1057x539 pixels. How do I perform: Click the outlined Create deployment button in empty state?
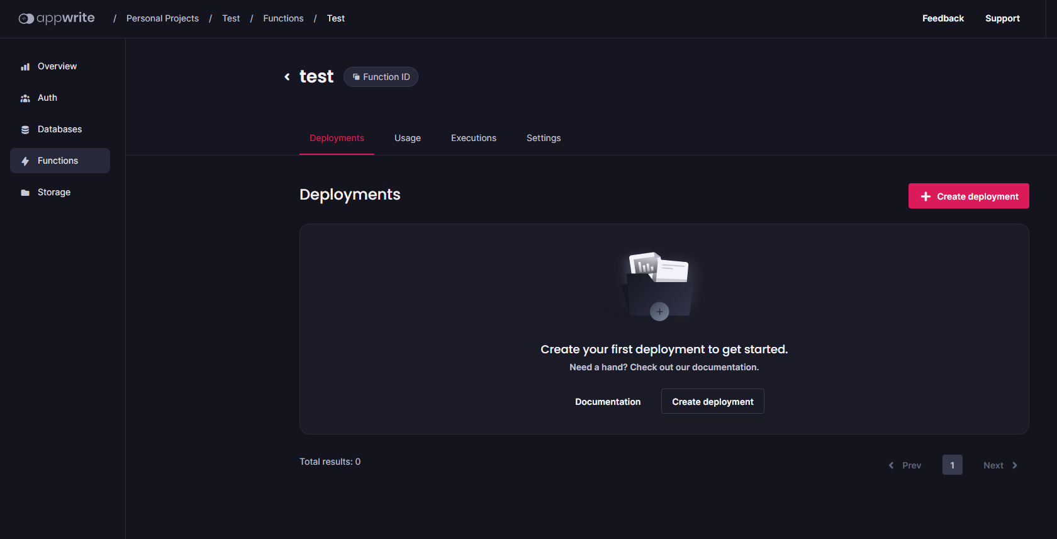click(x=713, y=401)
